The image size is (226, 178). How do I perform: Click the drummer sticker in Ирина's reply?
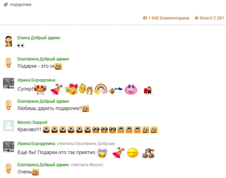[148, 153]
